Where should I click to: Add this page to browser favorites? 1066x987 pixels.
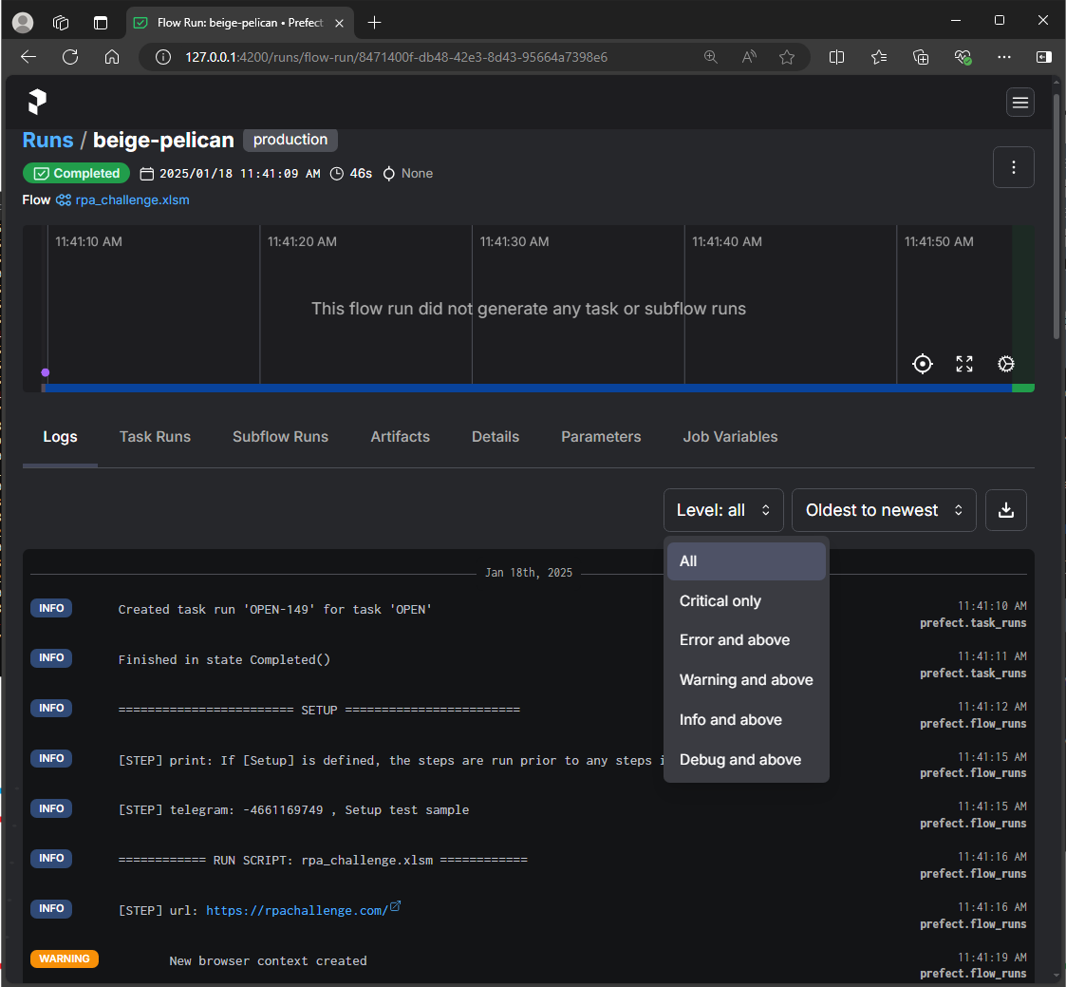pos(787,57)
